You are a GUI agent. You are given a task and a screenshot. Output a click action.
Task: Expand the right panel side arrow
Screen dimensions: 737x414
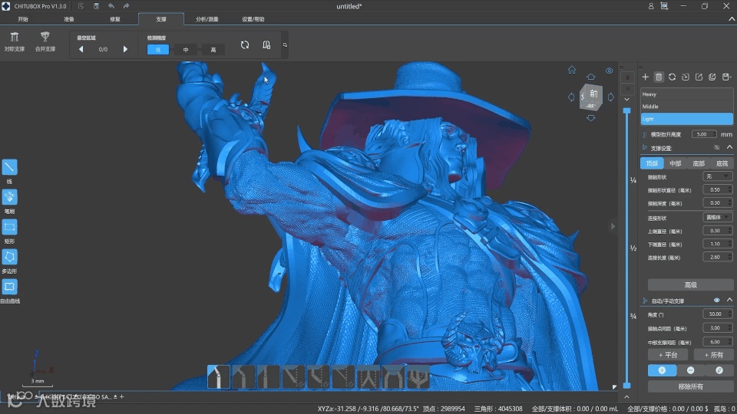[x=613, y=226]
